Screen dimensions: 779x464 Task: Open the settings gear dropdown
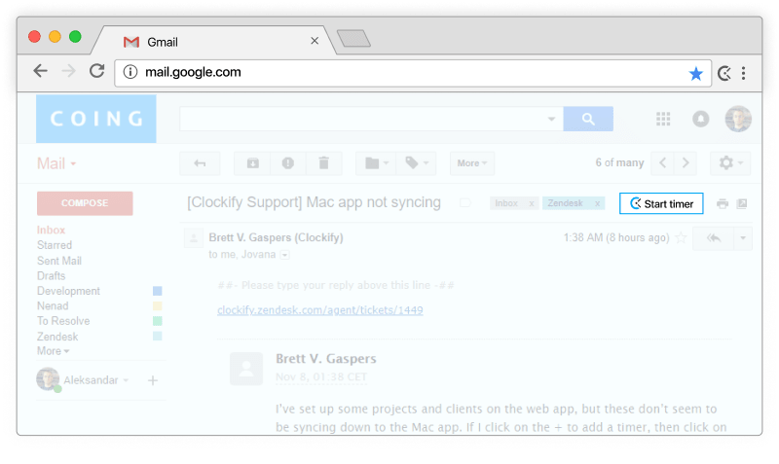click(730, 162)
